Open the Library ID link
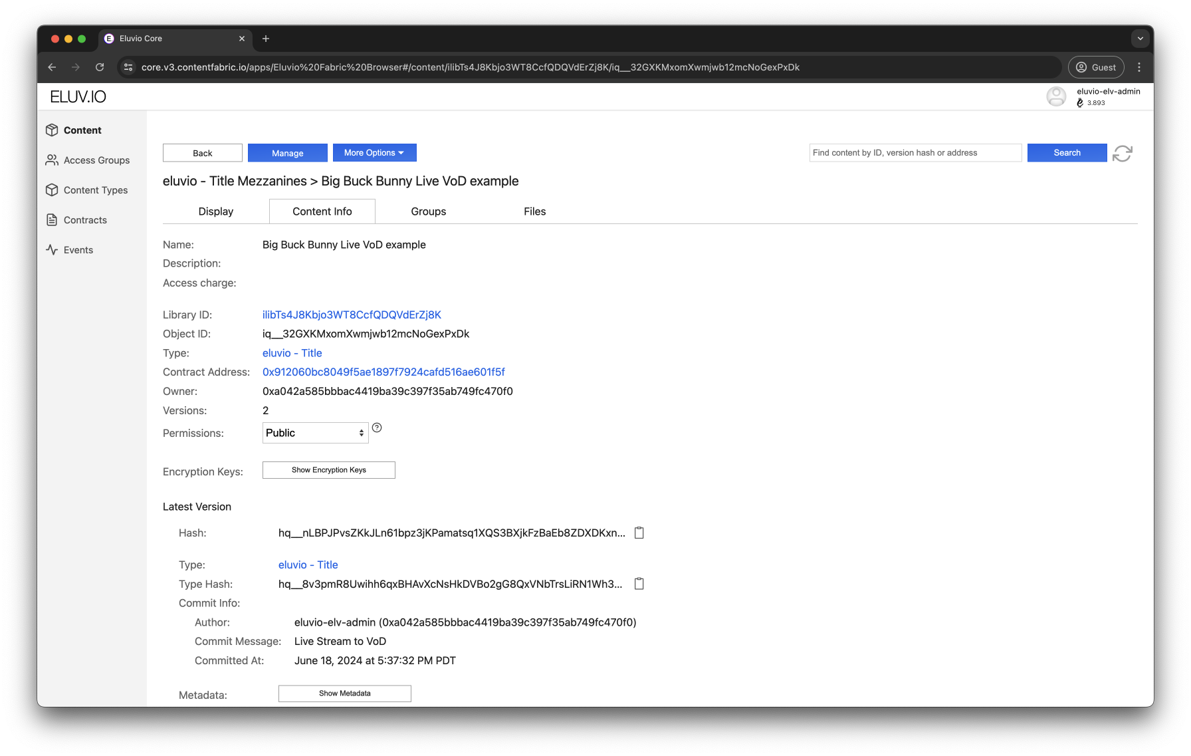This screenshot has width=1191, height=756. pos(352,315)
